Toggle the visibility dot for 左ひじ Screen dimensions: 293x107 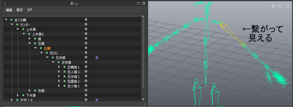pyautogui.click(x=86, y=53)
